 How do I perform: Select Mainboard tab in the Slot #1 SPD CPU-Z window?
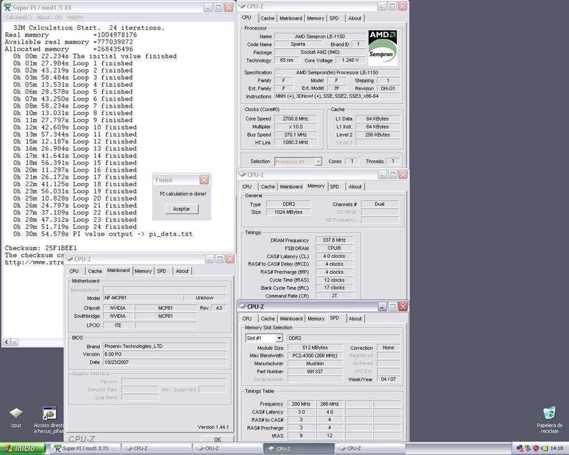coord(291,318)
